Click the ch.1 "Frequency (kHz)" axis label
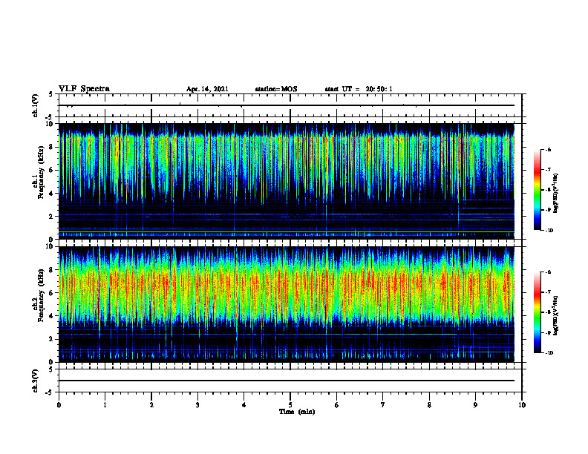The width and height of the screenshot is (588, 454). coord(41,172)
